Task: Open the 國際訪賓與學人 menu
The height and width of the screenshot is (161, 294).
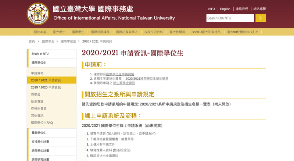Action: click(x=127, y=32)
